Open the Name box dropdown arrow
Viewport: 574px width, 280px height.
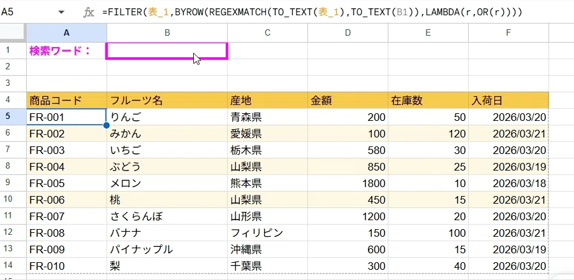click(61, 13)
